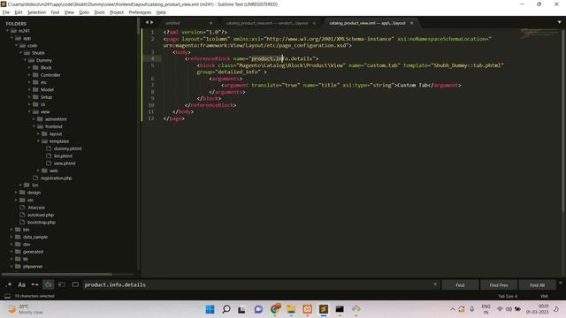The image size is (566, 318).
Task: Open taskbar Search icon
Action: click(226, 309)
